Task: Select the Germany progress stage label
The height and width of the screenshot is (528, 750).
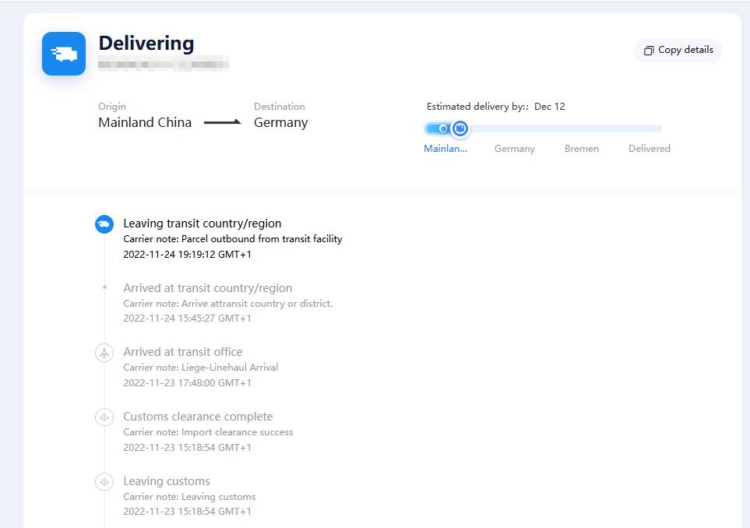Action: coord(514,149)
